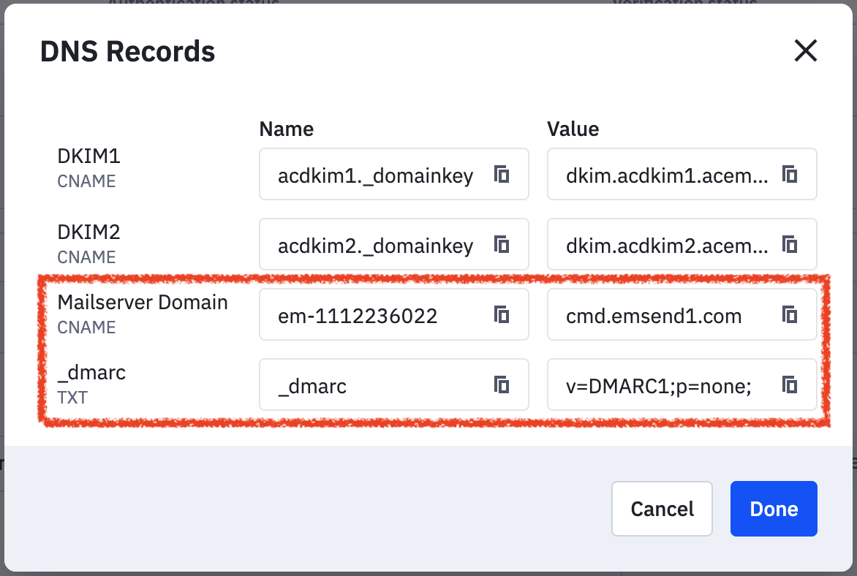Copy the DKIM1 record value
The height and width of the screenshot is (576, 857).
[790, 174]
